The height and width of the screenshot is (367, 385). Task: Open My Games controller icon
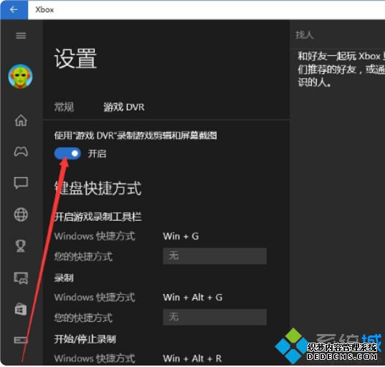(x=21, y=151)
